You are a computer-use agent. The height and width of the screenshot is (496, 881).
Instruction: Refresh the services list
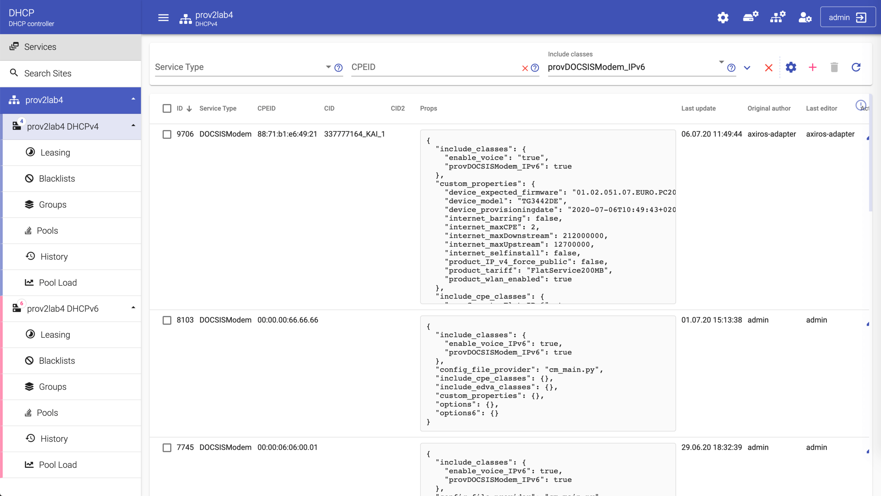pyautogui.click(x=856, y=67)
